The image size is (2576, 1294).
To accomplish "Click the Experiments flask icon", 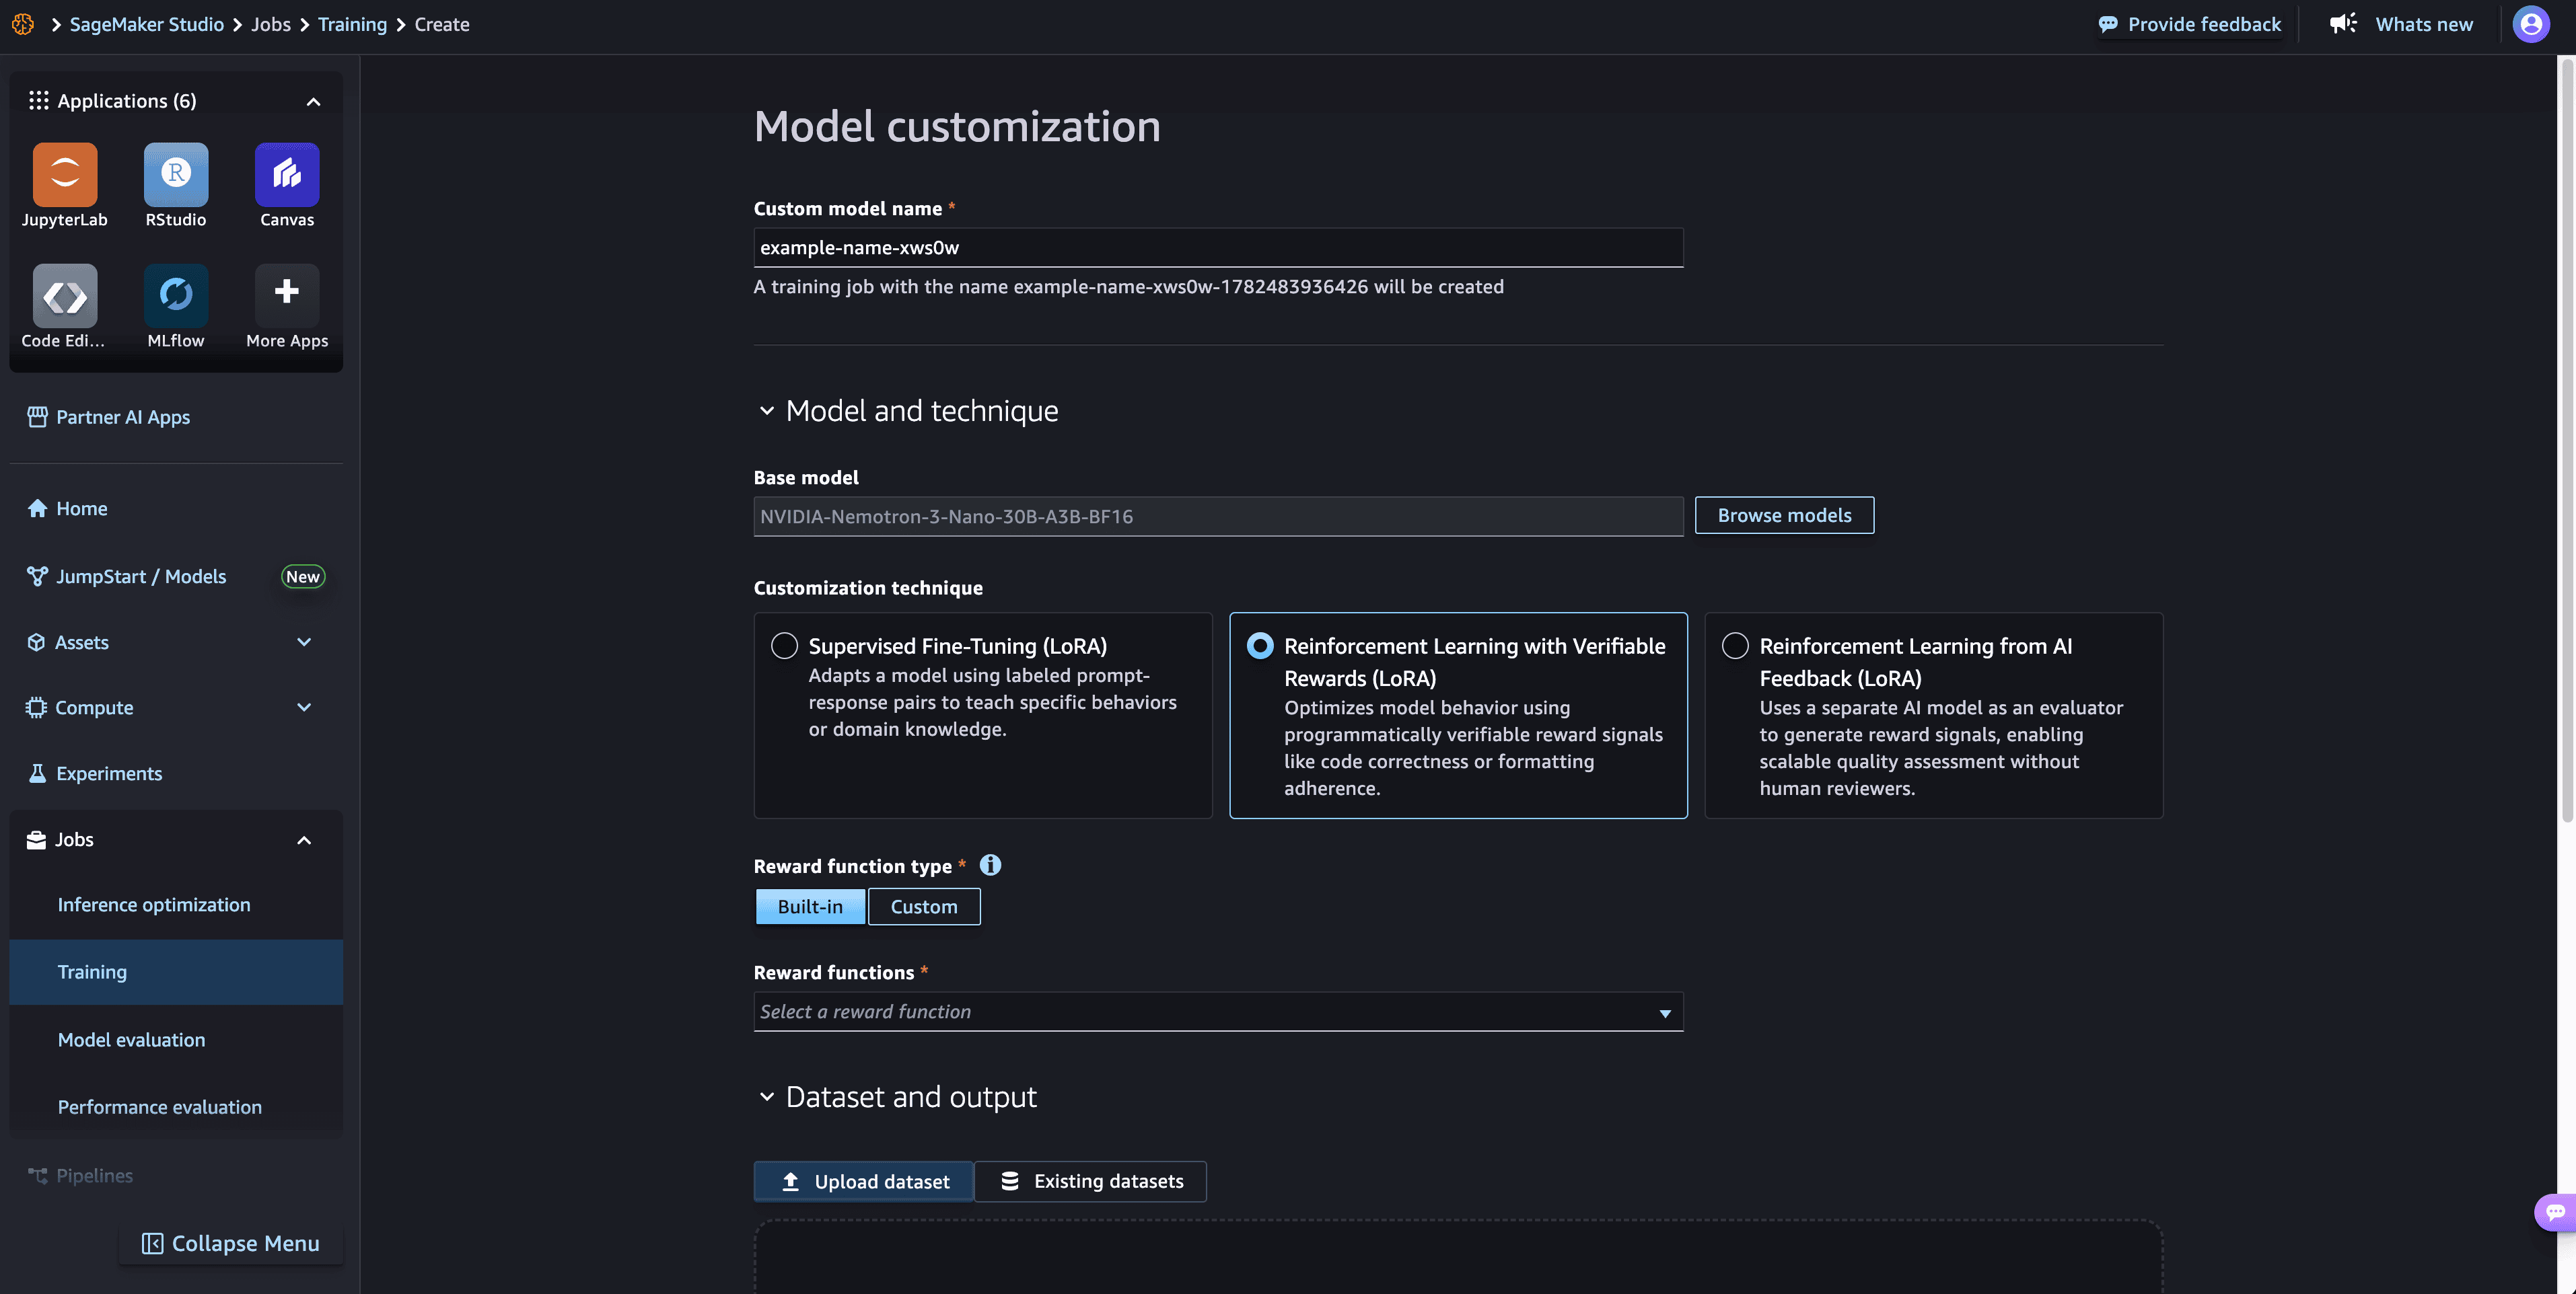I will [x=37, y=773].
